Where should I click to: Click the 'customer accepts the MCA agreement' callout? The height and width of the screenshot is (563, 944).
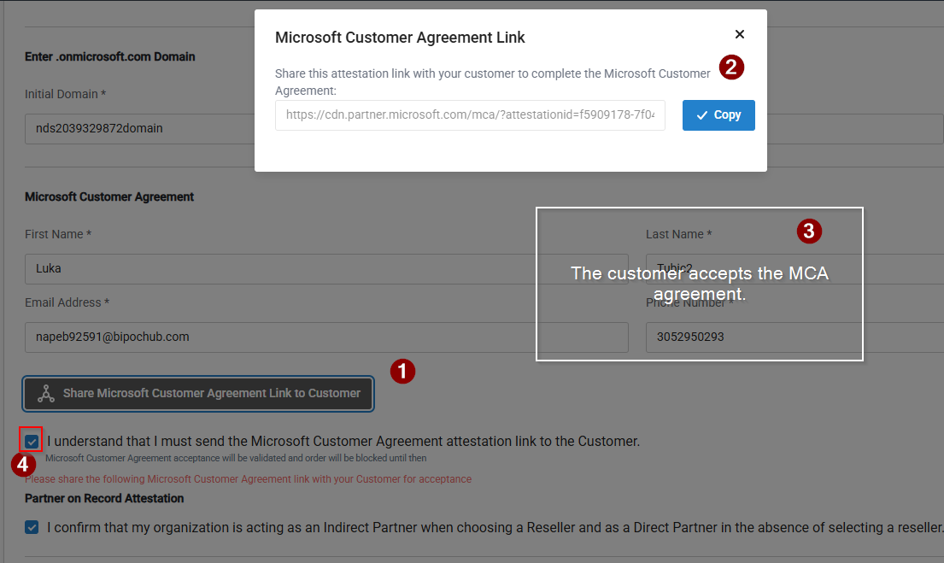(x=699, y=284)
